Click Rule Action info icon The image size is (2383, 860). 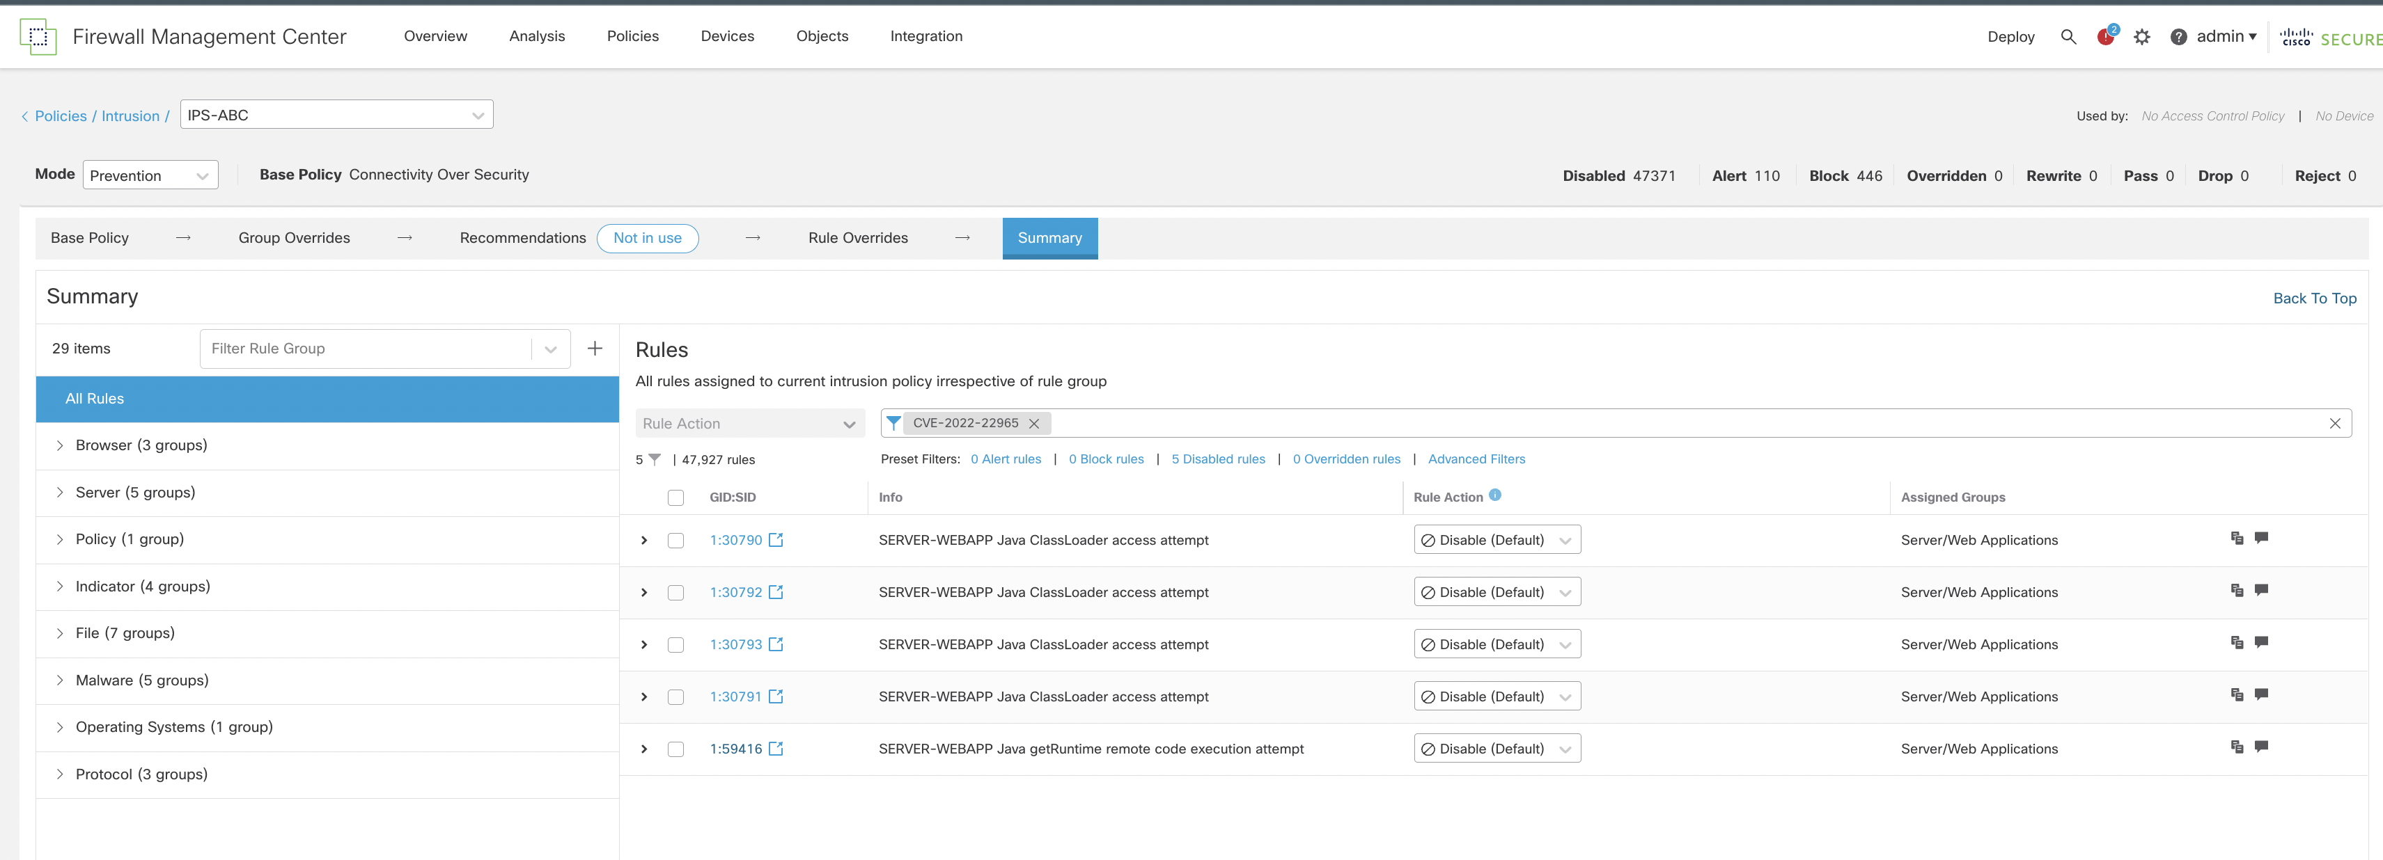tap(1495, 495)
